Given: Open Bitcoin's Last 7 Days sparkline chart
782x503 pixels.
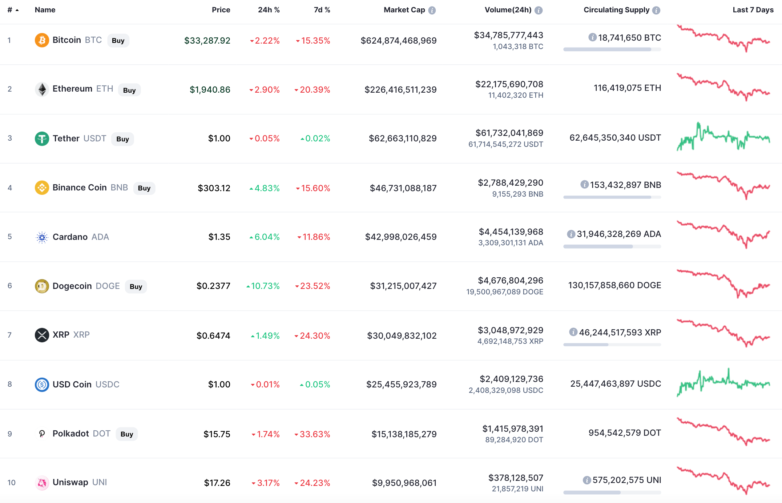Looking at the screenshot, I should point(723,39).
